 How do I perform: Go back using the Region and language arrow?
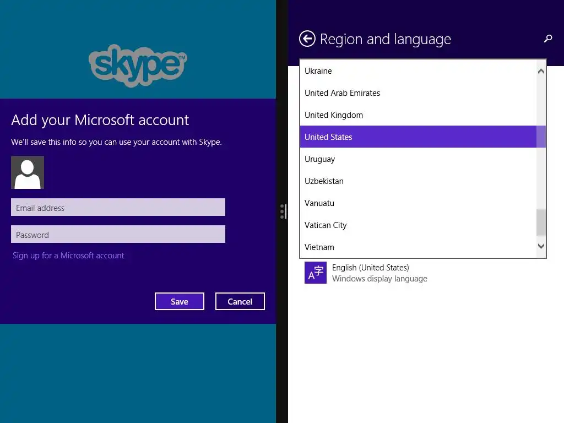click(307, 39)
